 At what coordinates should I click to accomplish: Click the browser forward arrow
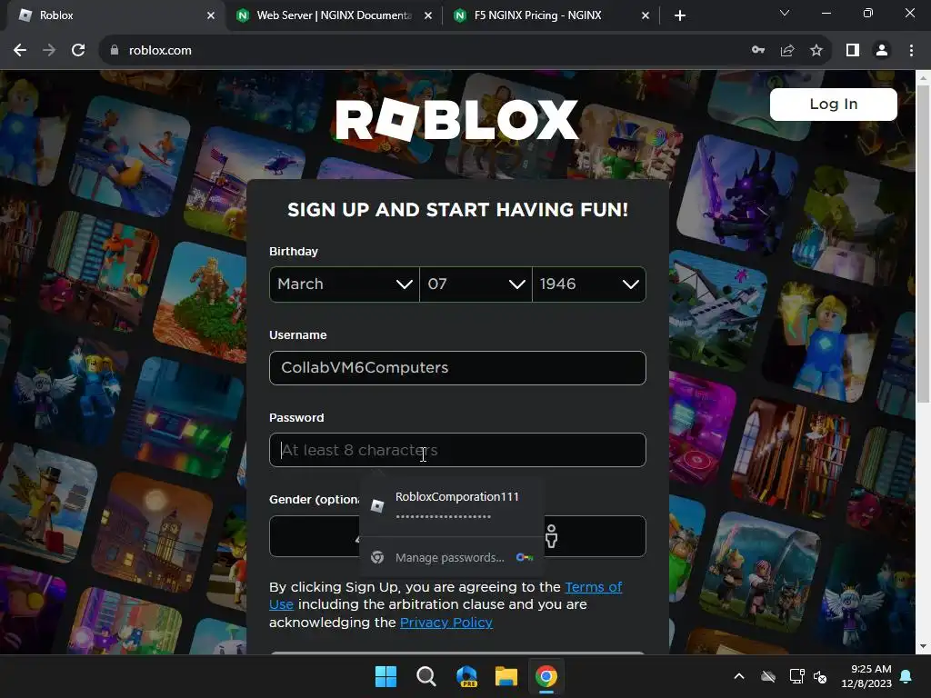tap(49, 51)
